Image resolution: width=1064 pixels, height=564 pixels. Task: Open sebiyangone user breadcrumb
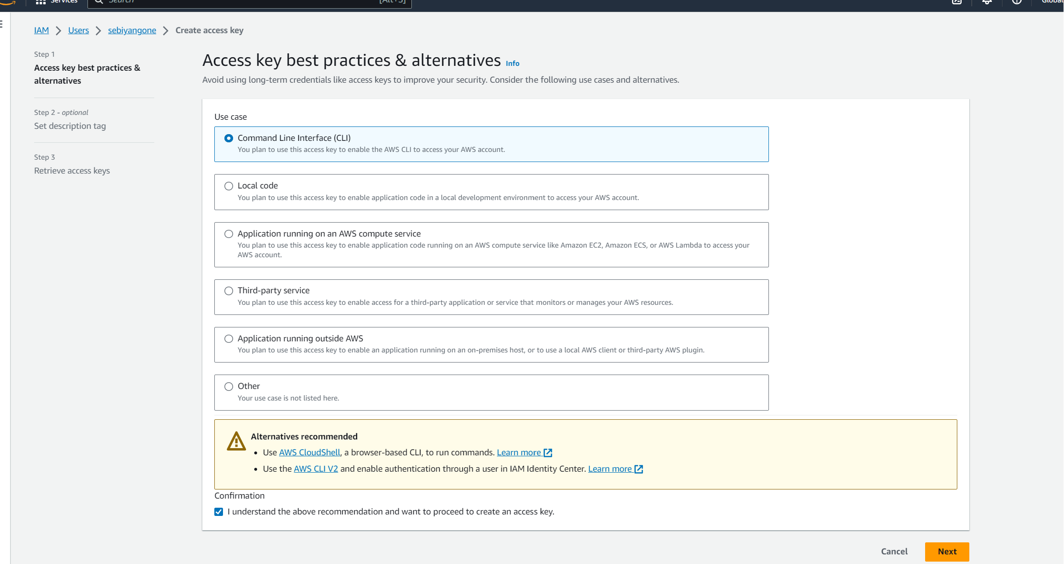point(132,30)
